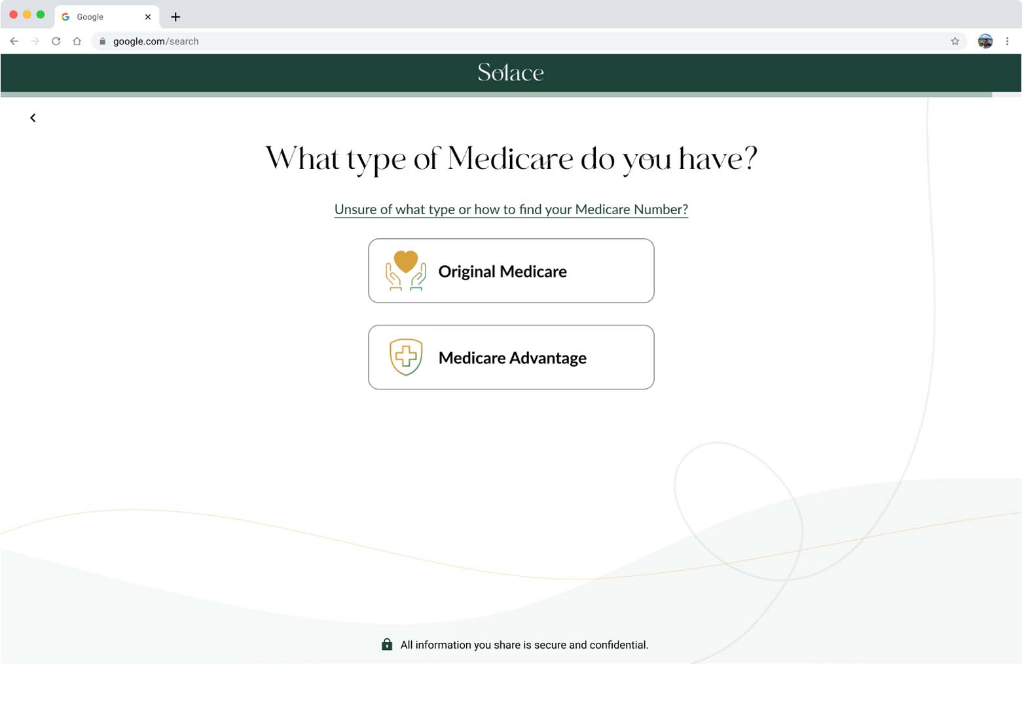
Task: Open the unsure about Medicare Number link
Action: pos(511,209)
